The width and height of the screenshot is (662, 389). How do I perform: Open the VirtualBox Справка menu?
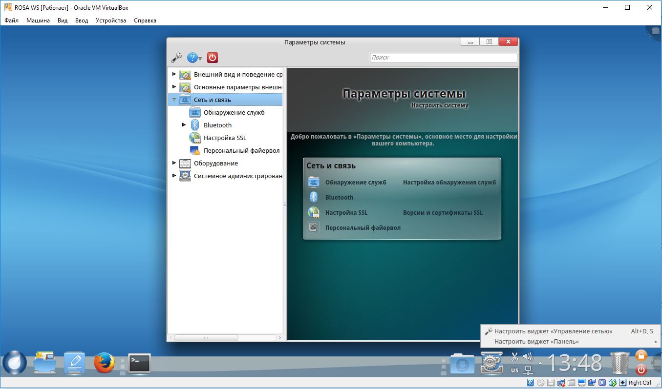pos(145,20)
